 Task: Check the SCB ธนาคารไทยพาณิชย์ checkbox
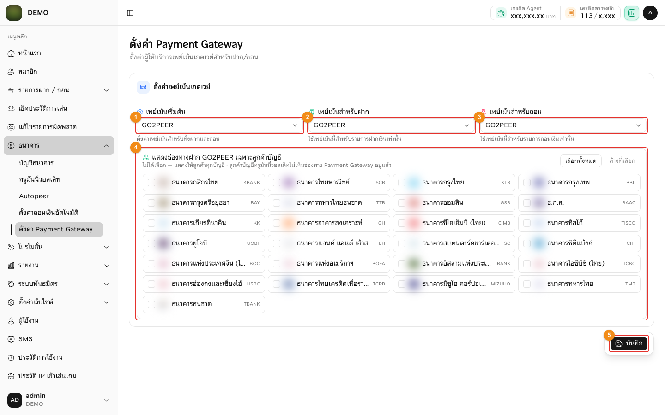(277, 183)
